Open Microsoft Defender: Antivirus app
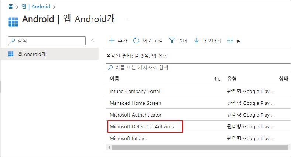 pos(141,127)
